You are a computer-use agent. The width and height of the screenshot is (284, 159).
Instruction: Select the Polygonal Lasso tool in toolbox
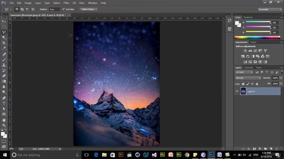[4, 32]
